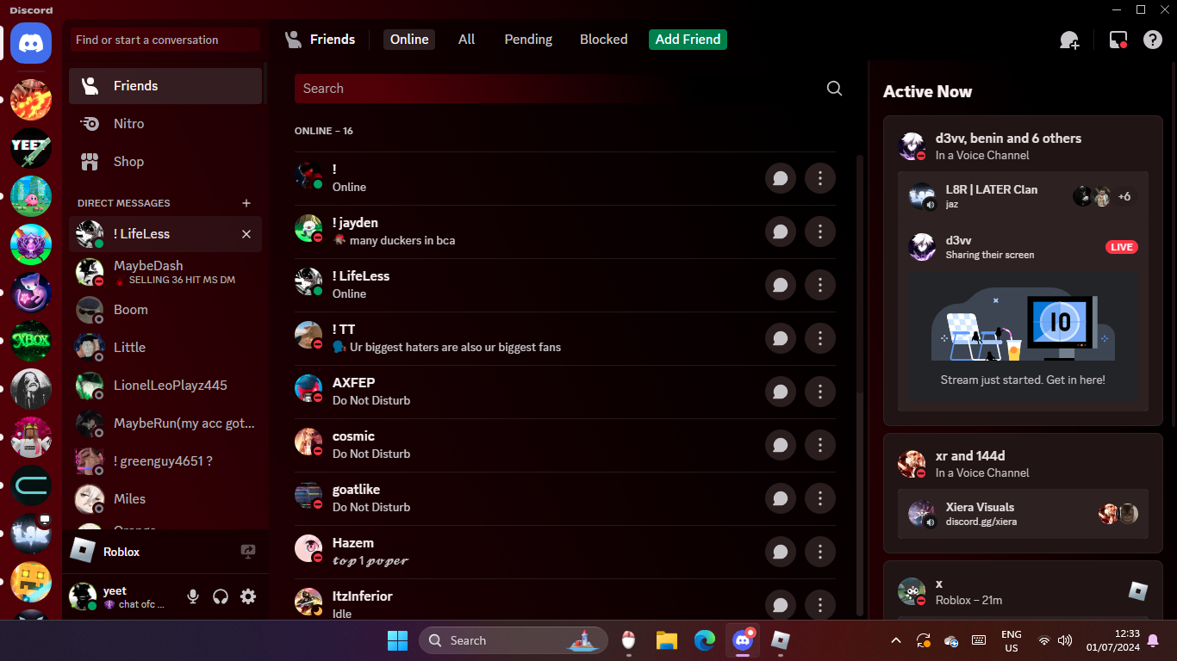Open more options for AXFEP

click(820, 392)
